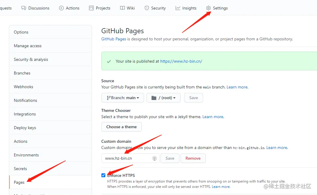Click the icon inside custom domain field

[154, 158]
